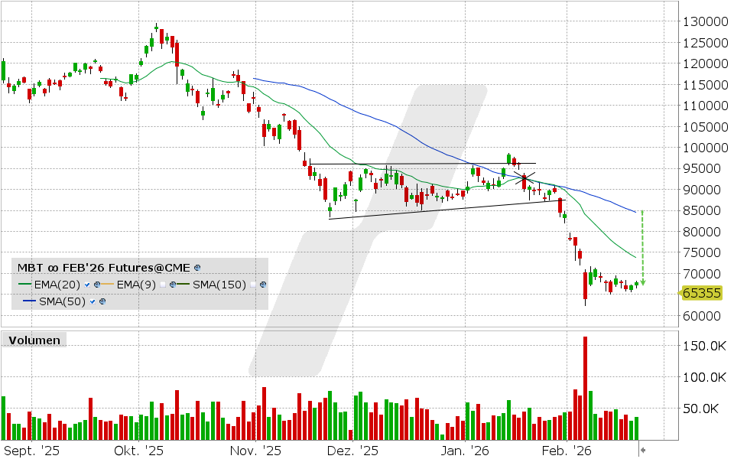734x459 pixels.
Task: Uncheck the EMA(20) indicator checkbox
Action: point(88,285)
